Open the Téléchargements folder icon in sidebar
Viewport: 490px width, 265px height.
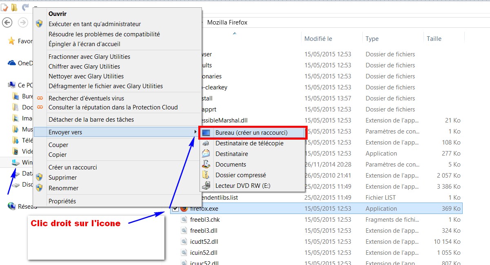16,140
